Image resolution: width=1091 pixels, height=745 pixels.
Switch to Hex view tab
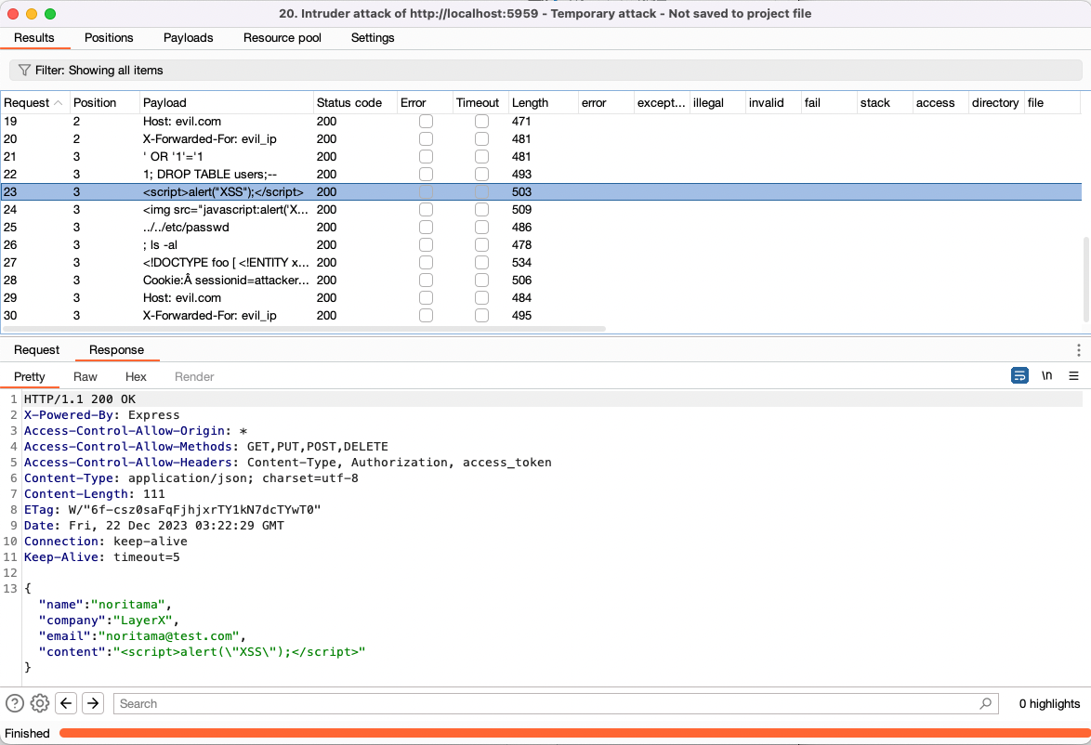(x=136, y=376)
